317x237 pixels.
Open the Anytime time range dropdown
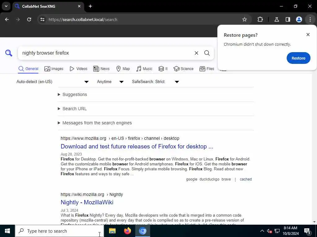(x=110, y=81)
